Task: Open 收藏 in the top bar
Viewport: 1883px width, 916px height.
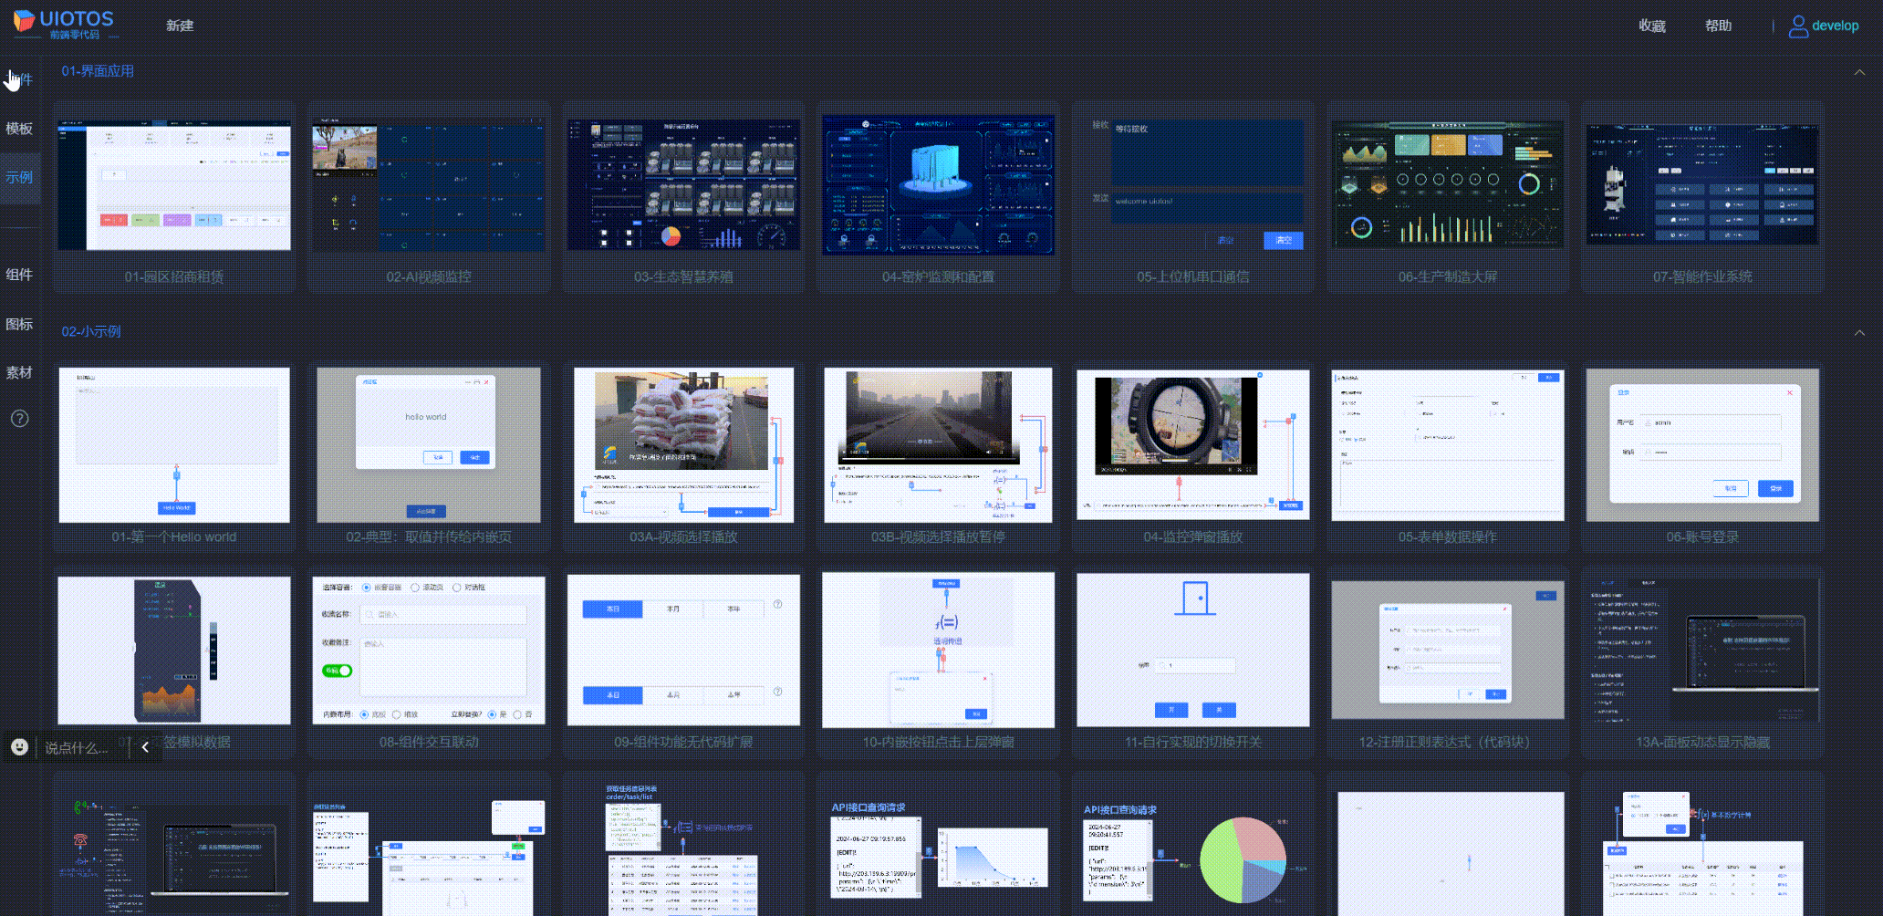Action: click(1651, 26)
